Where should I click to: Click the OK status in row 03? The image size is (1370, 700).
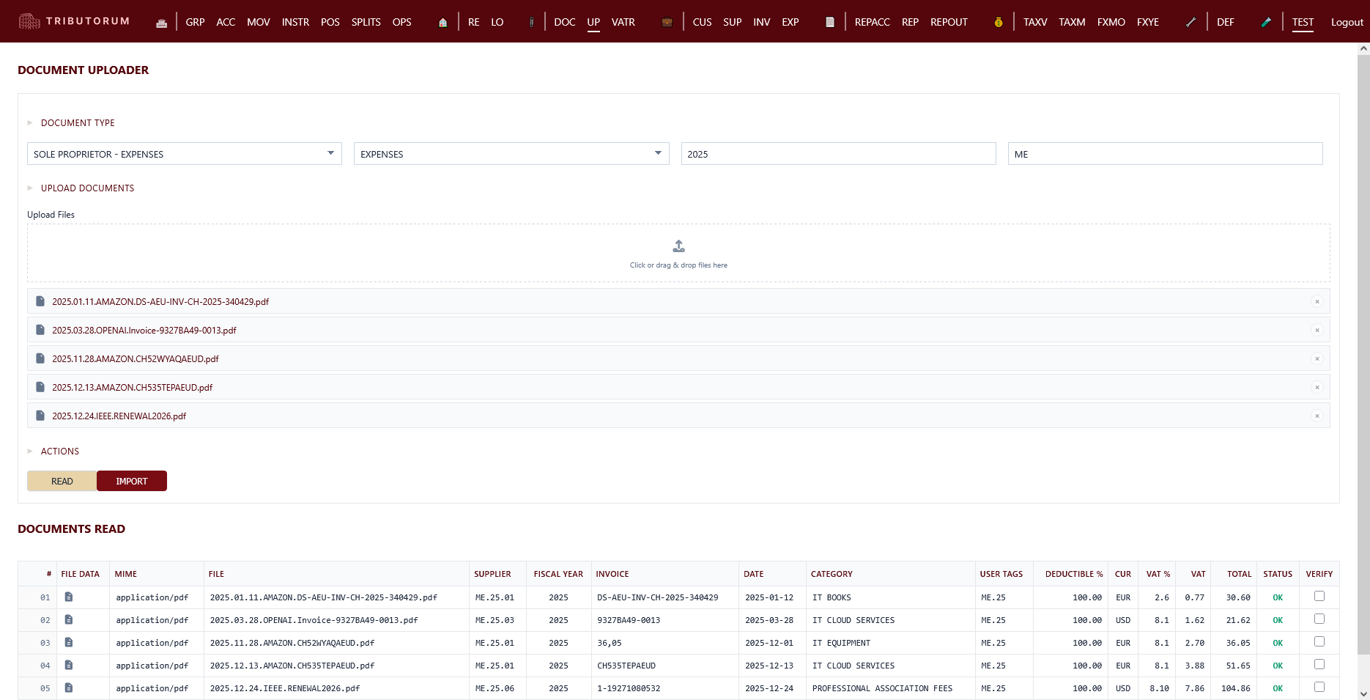coord(1278,643)
